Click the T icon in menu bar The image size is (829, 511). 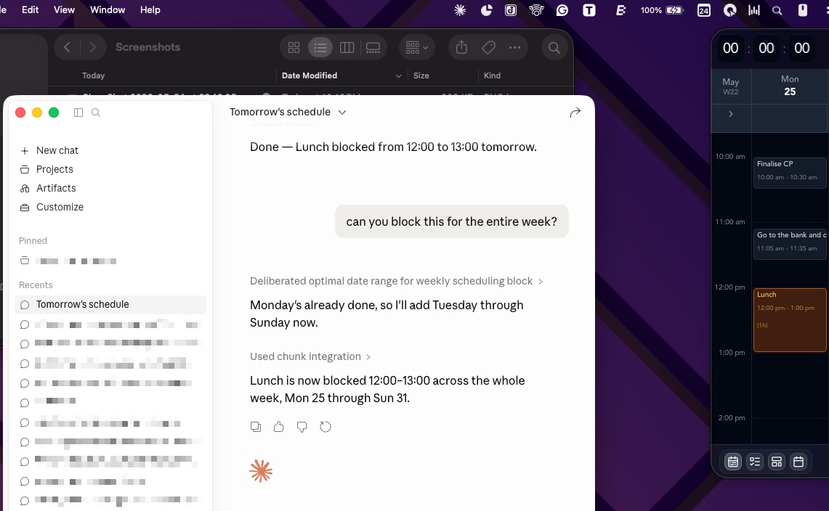(589, 10)
